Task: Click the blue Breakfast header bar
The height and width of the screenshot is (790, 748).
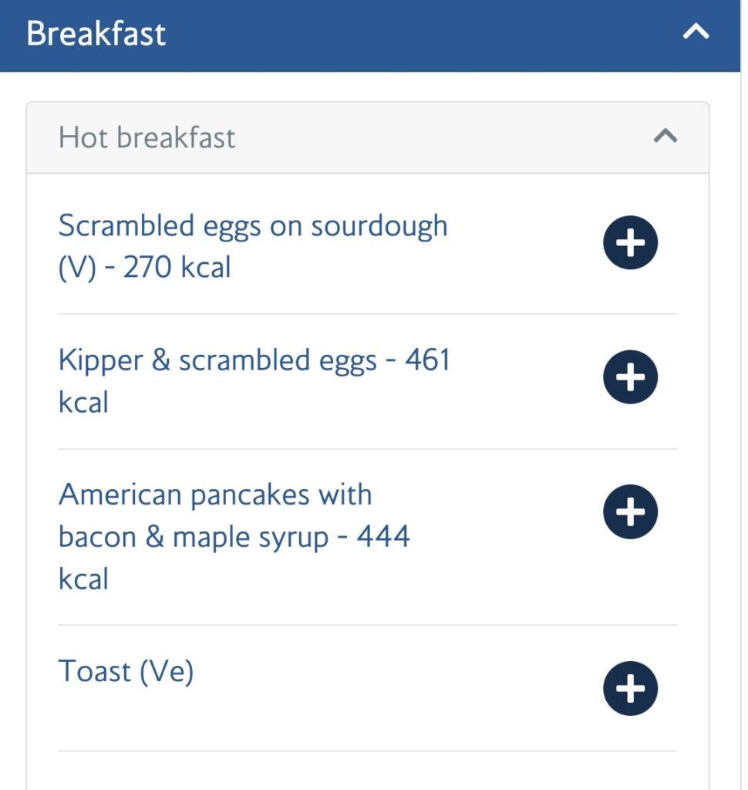Action: pyautogui.click(x=370, y=35)
